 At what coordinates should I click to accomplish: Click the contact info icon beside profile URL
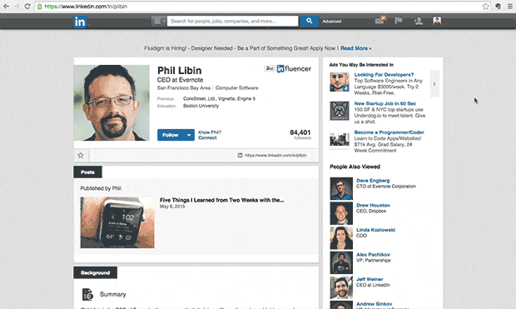241,155
